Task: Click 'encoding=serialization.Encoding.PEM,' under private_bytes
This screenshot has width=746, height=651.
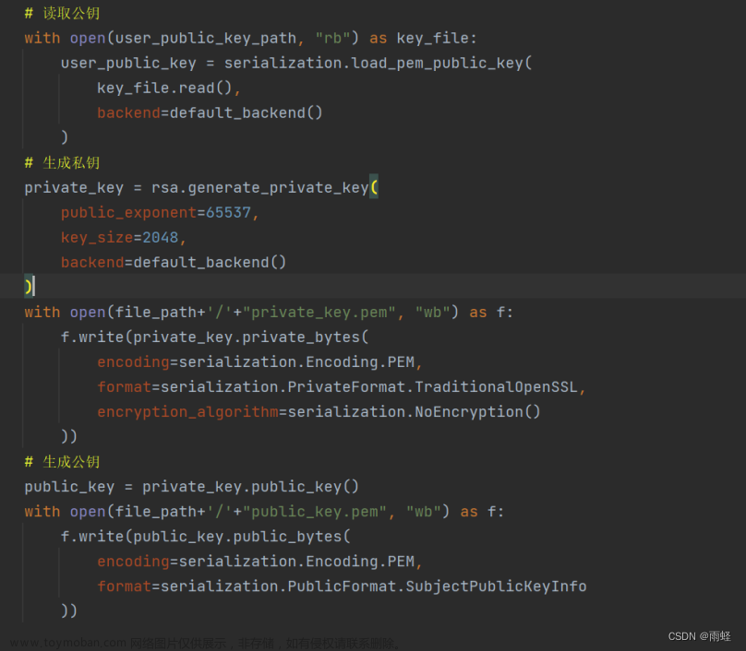Action: [x=259, y=362]
